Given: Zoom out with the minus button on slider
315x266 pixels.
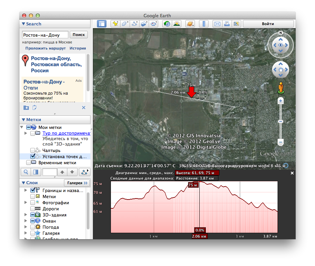Looking at the screenshot, I should coord(281,142).
